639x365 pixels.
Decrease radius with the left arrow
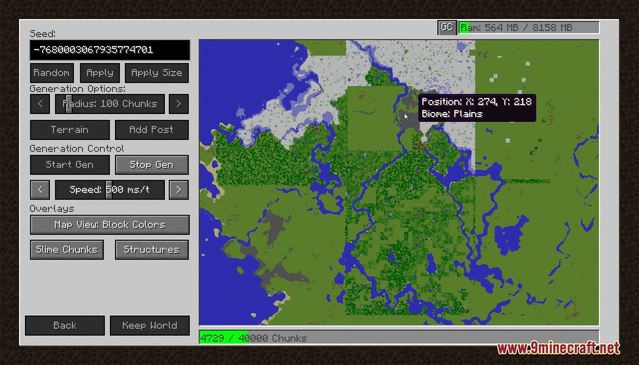coord(40,104)
